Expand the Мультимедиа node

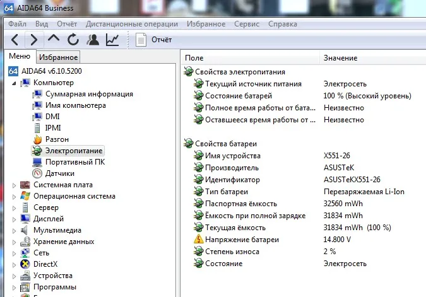14,231
